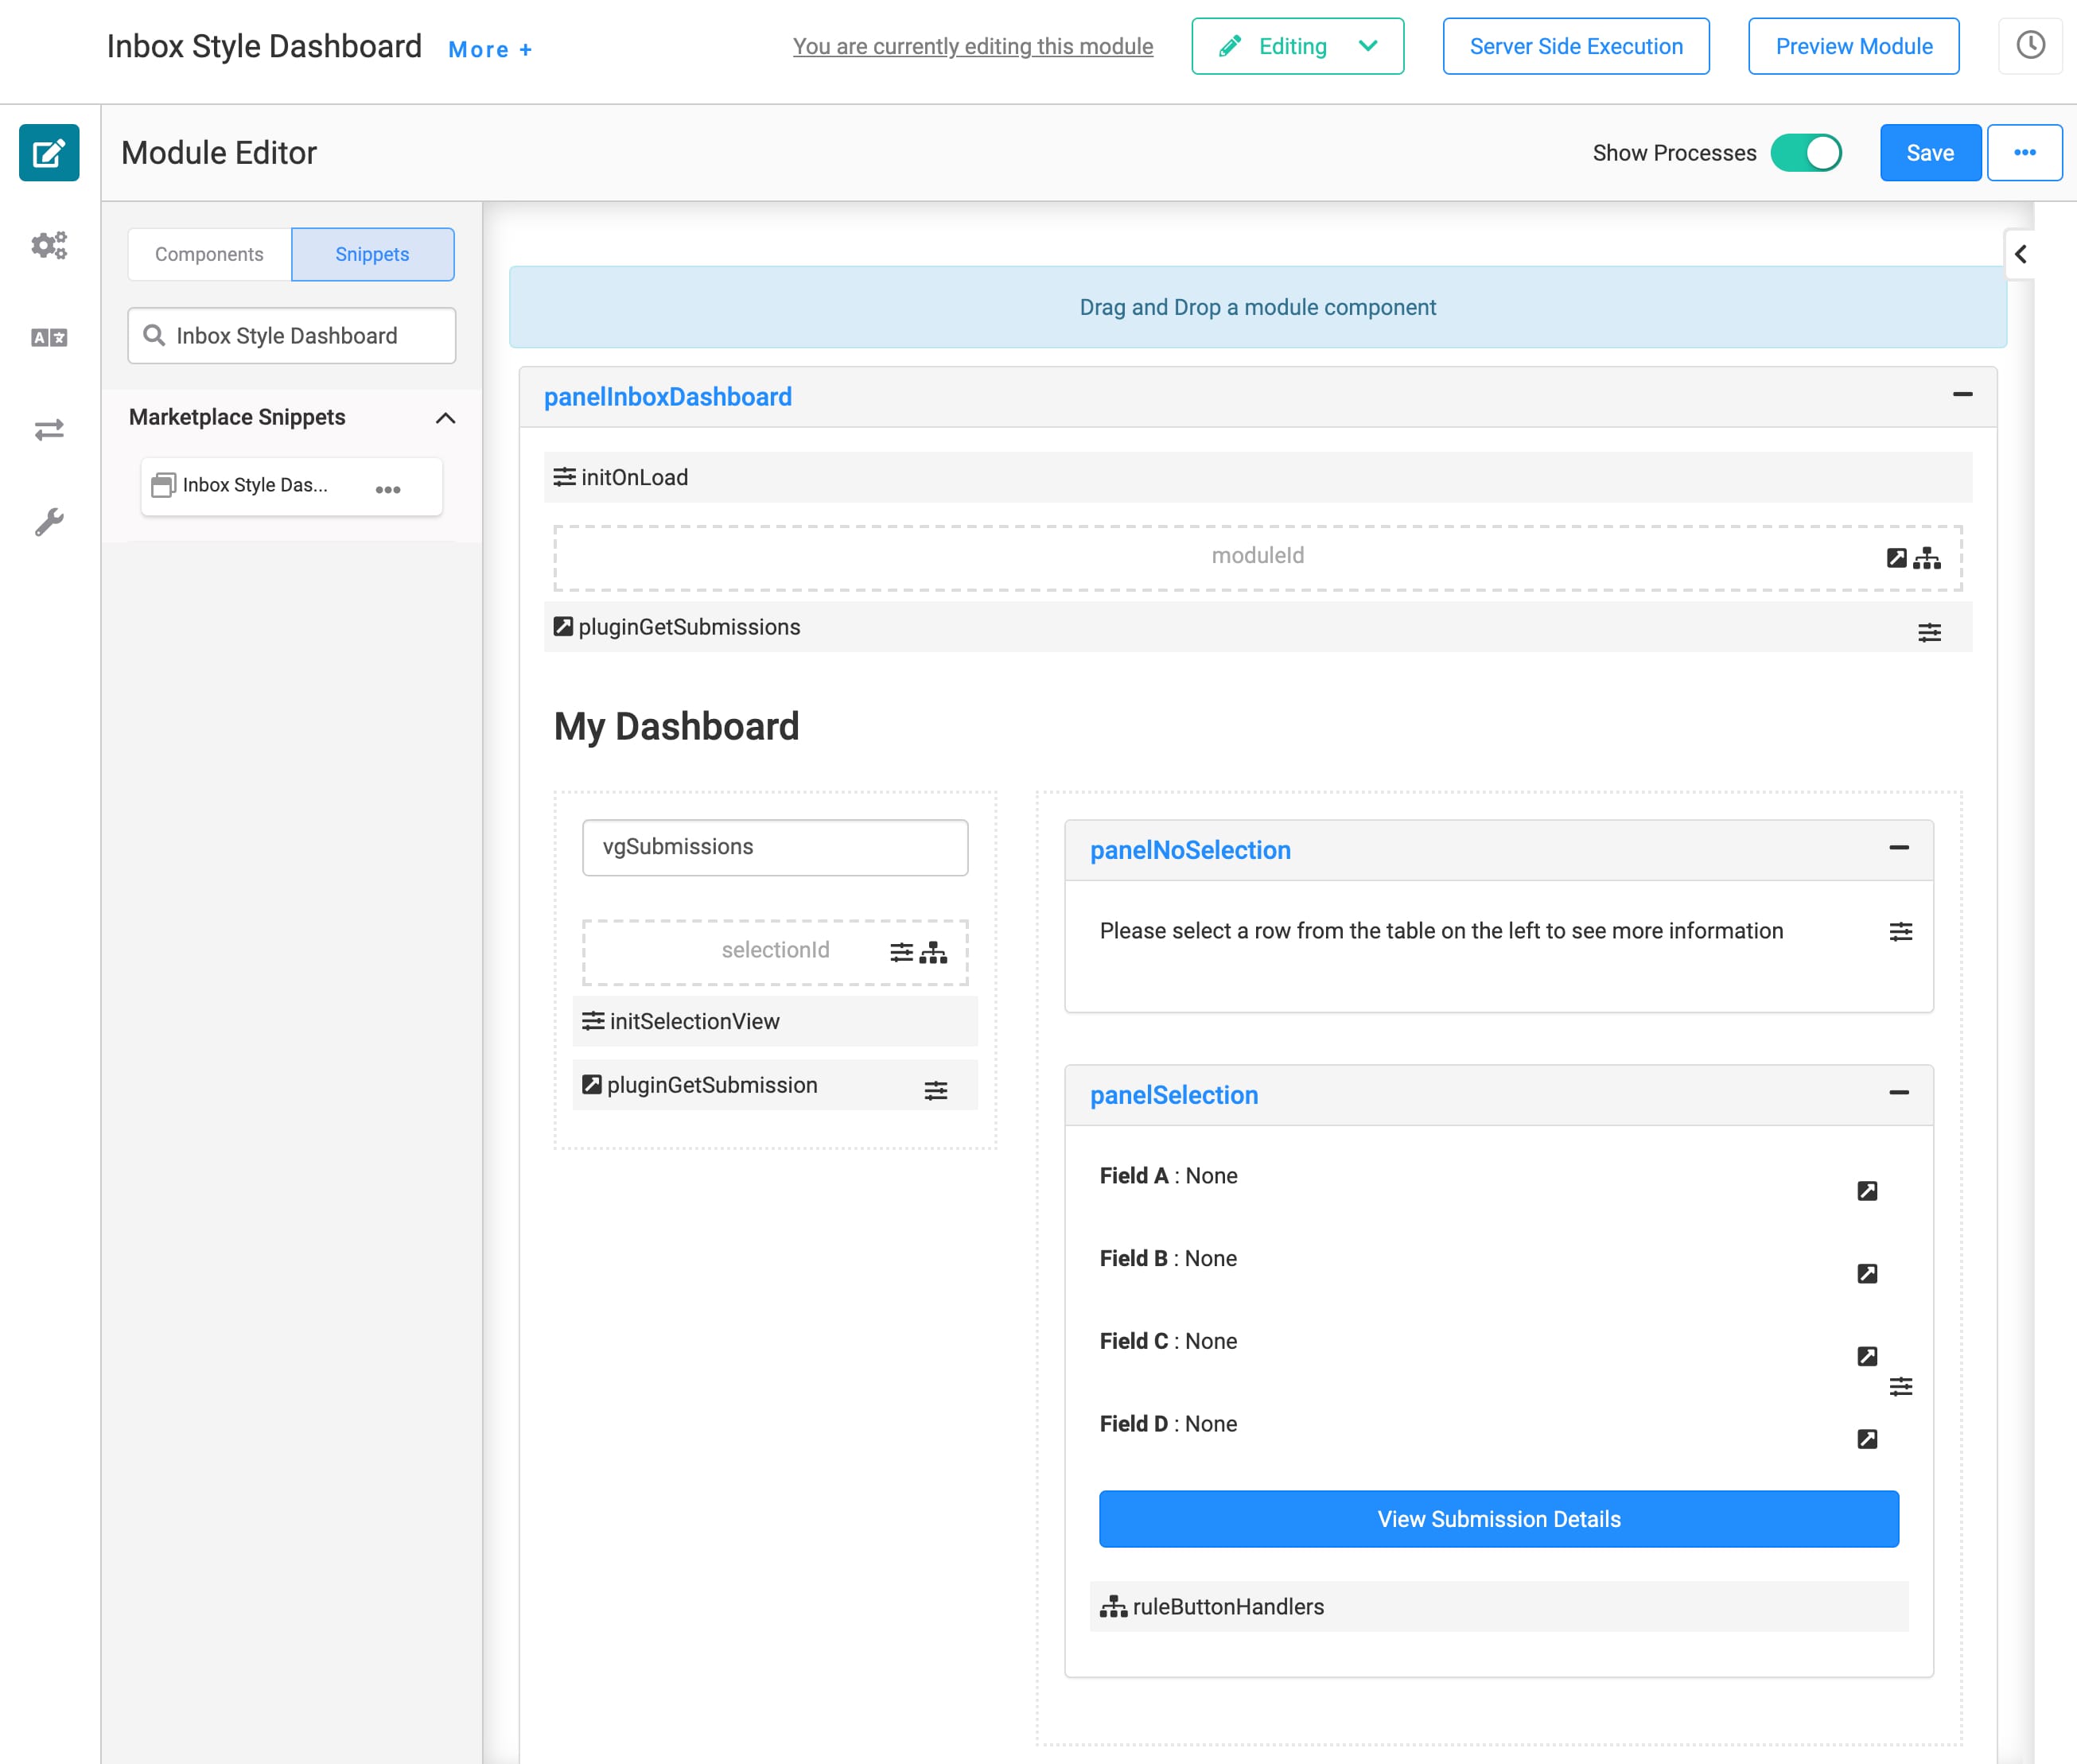Open the wrench tools sidebar icon

49,521
